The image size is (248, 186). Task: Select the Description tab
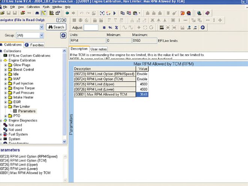tap(79, 49)
